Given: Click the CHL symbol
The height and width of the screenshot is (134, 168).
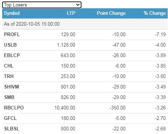Looking at the screenshot, I should point(9,66).
